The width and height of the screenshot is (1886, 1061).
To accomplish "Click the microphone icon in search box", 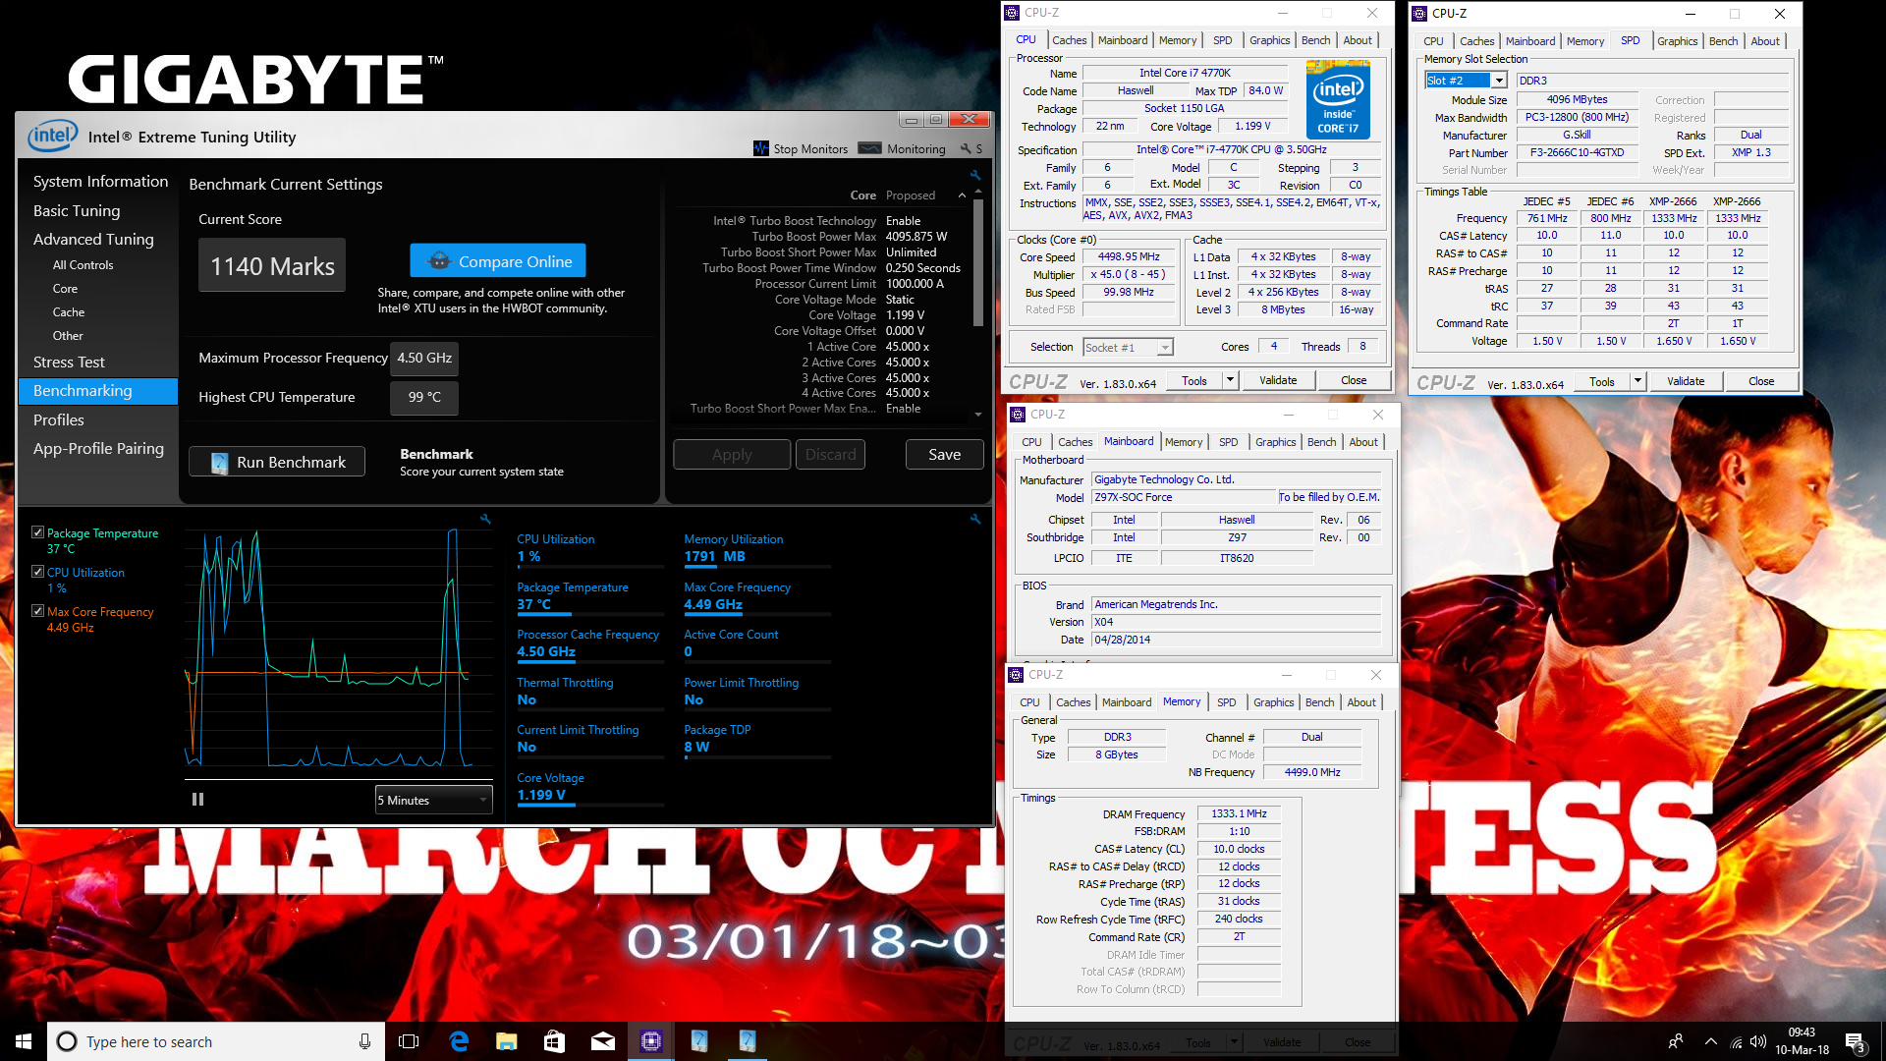I will click(364, 1041).
